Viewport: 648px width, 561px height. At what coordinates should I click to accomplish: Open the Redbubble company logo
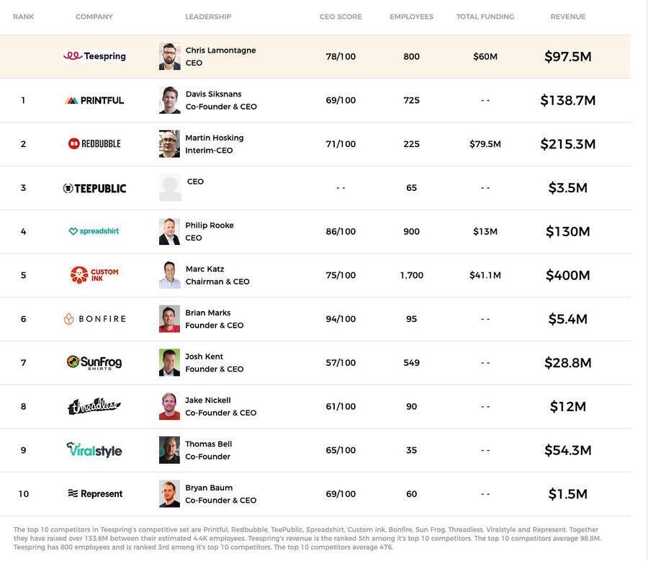tap(94, 144)
